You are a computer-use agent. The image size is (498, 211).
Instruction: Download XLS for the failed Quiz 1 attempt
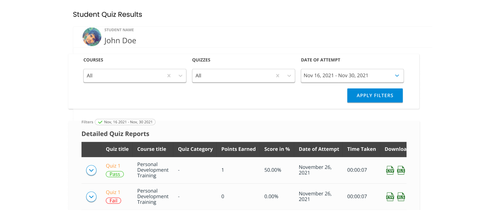401,197
